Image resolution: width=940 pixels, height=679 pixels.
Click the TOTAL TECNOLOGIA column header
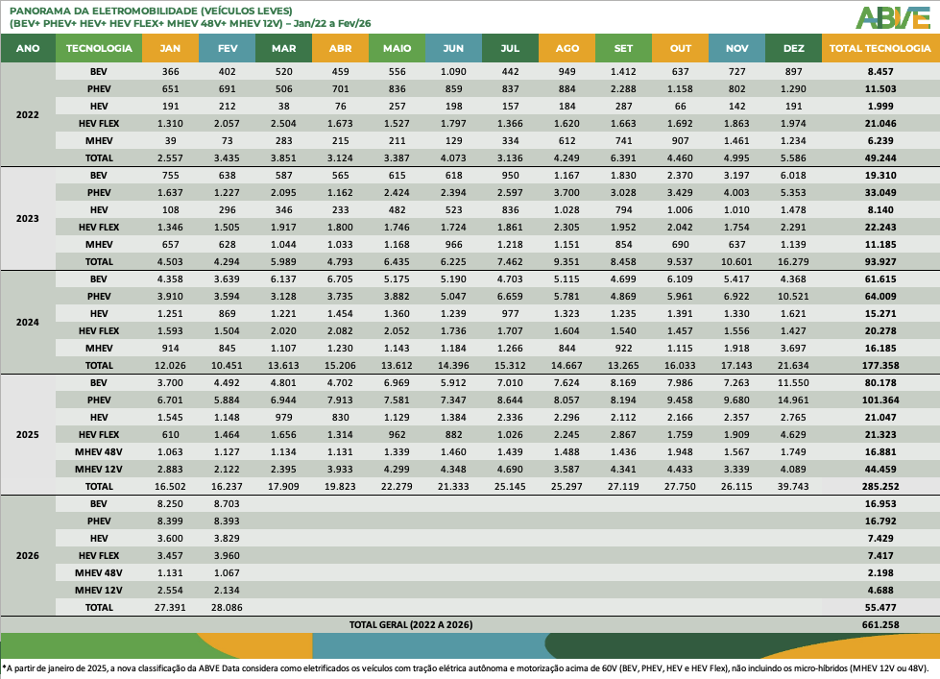pos(880,47)
